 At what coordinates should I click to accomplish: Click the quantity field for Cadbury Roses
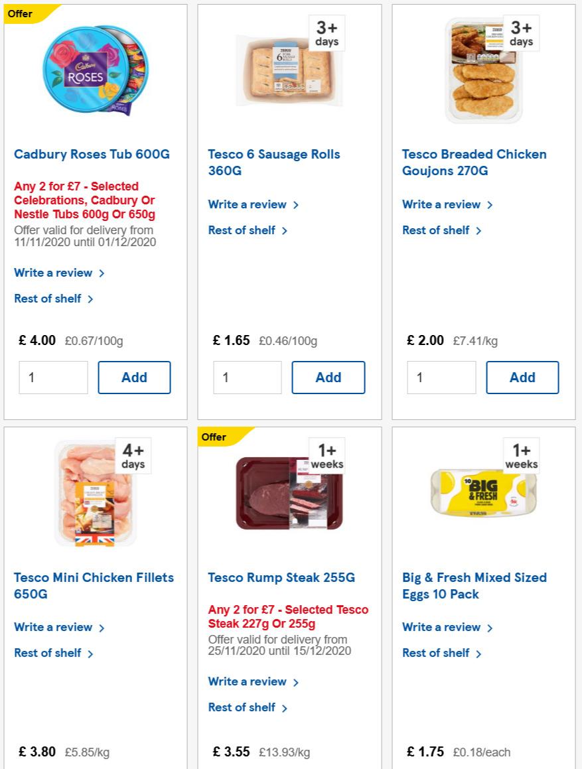pyautogui.click(x=53, y=377)
